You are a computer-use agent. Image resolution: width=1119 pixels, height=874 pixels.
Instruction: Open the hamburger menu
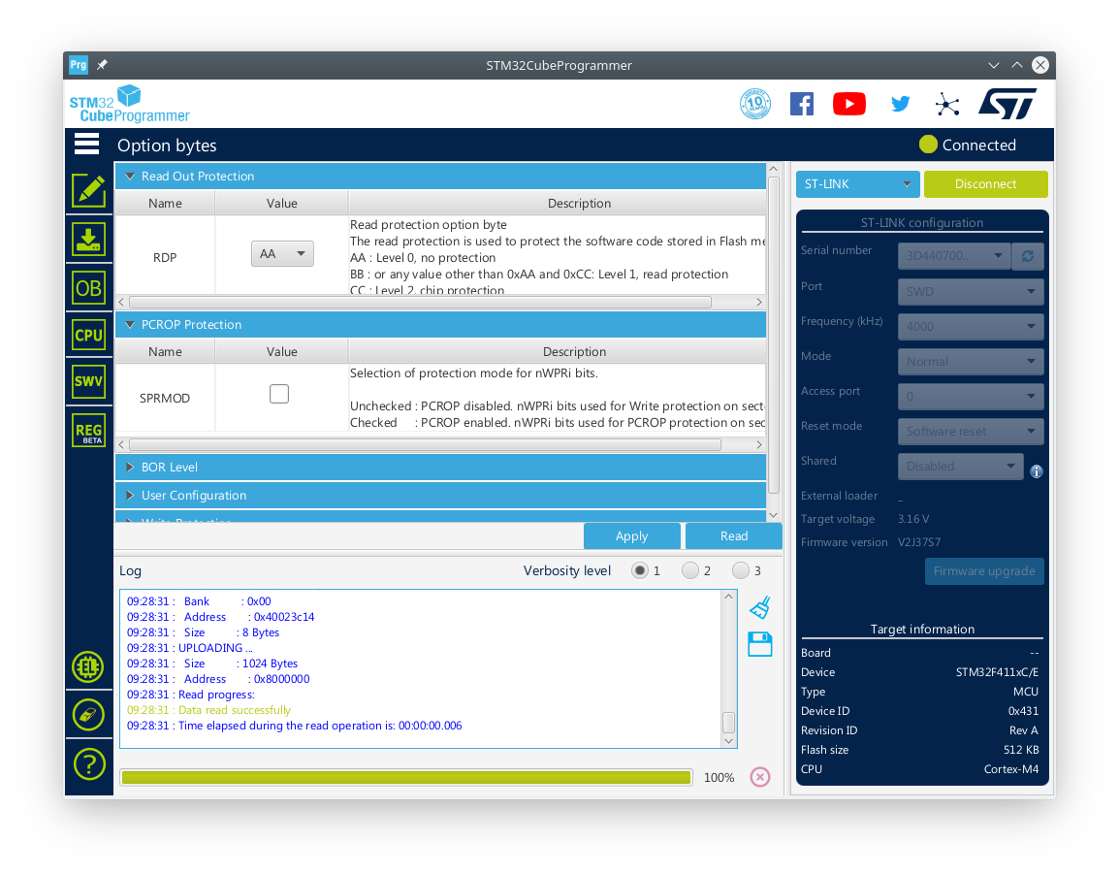[x=86, y=145]
